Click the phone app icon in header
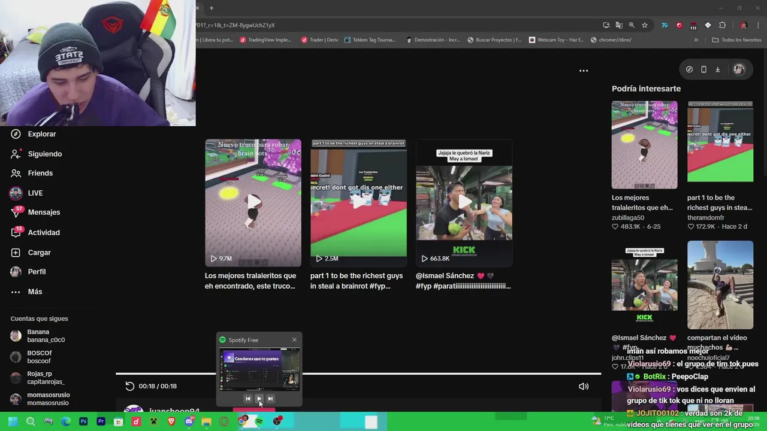The image size is (767, 431). click(x=703, y=69)
